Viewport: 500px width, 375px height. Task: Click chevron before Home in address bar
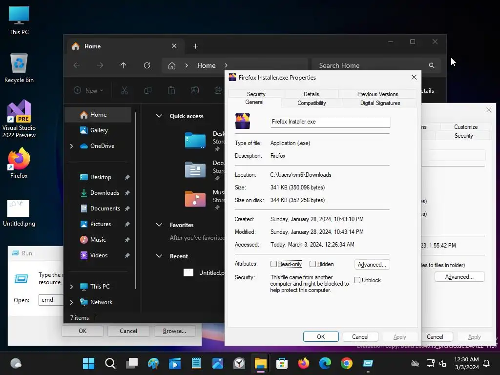[187, 65]
